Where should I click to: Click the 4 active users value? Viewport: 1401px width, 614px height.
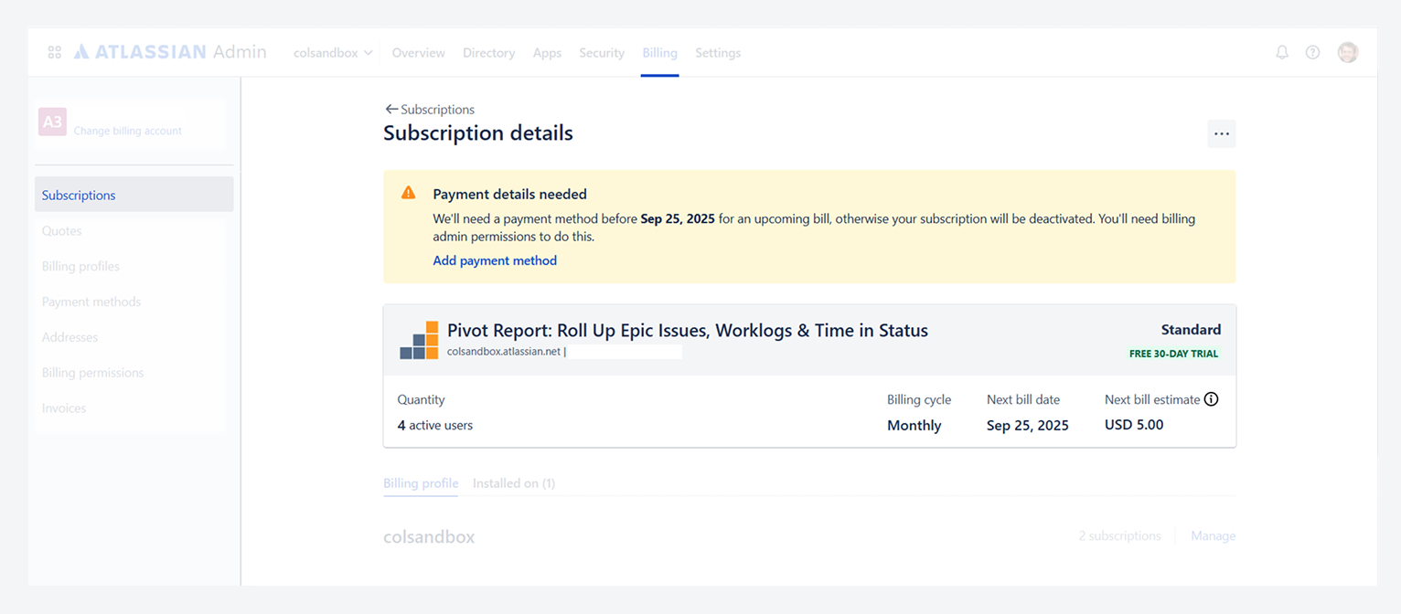click(x=435, y=425)
